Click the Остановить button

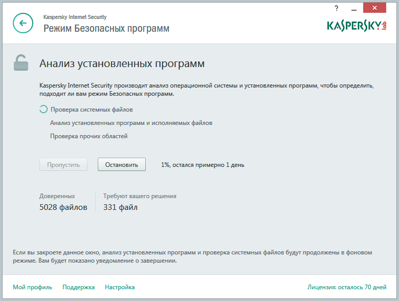pyautogui.click(x=122, y=164)
